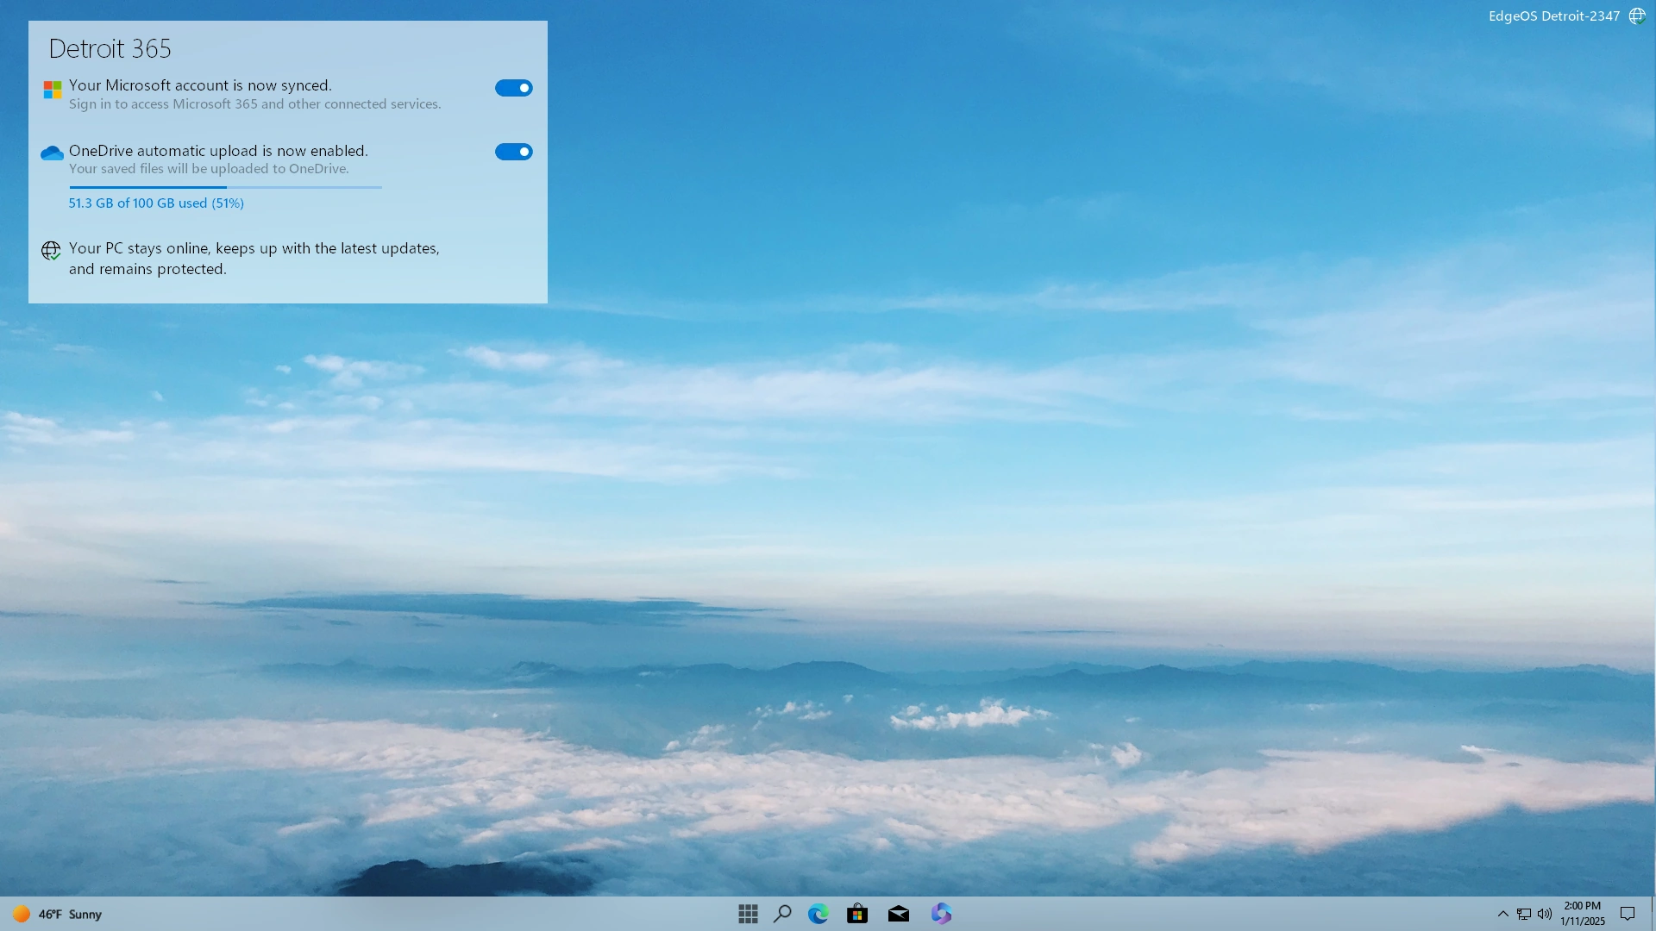Toggle off Microsoft account sync
Screen dimensions: 1656x931
pyautogui.click(x=513, y=88)
